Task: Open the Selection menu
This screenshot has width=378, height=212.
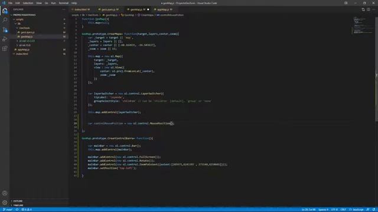Action: point(28,3)
